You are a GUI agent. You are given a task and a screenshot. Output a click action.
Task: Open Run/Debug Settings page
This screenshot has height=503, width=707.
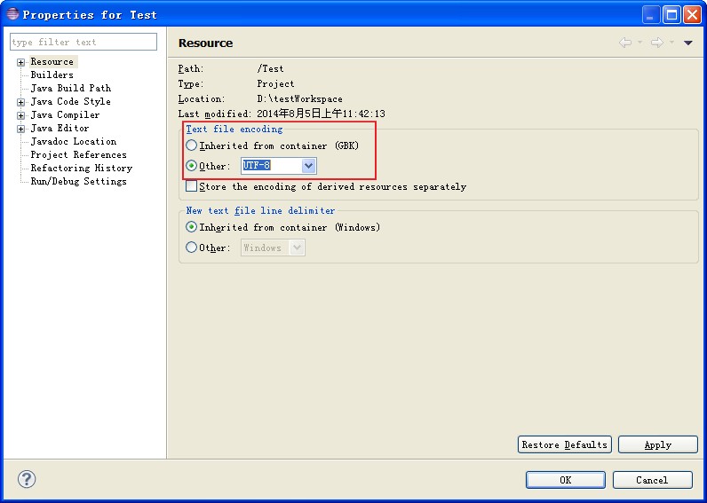[x=78, y=182]
